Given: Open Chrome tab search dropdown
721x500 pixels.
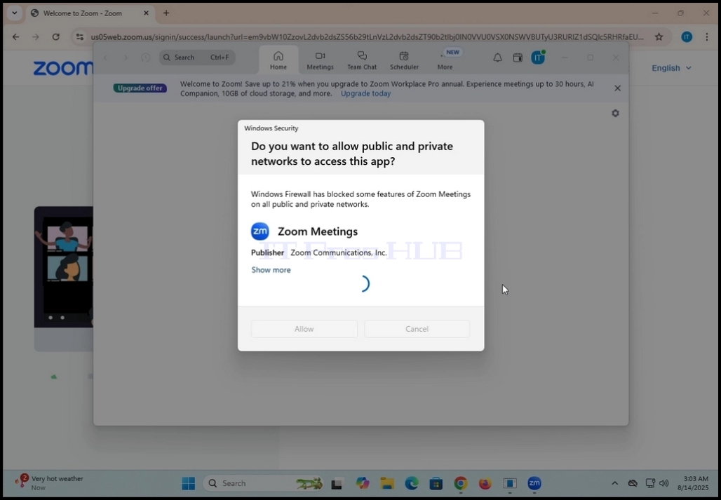Looking at the screenshot, I should [x=14, y=13].
